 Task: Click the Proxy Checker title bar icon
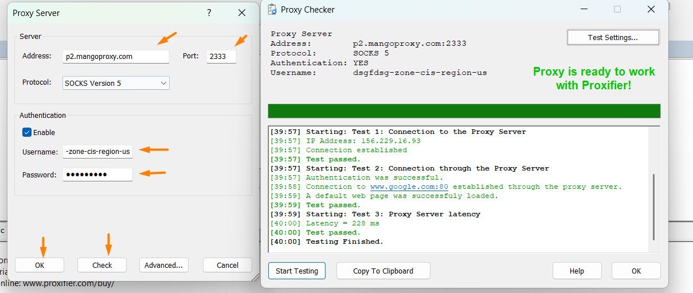271,9
